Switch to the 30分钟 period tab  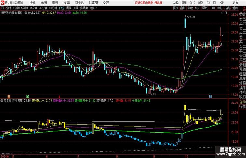click(43, 8)
